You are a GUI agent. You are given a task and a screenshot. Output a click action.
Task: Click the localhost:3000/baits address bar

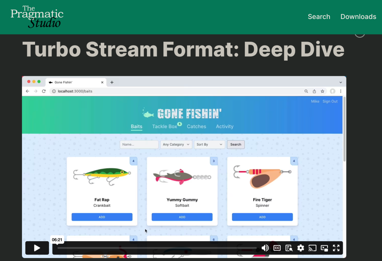click(175, 91)
